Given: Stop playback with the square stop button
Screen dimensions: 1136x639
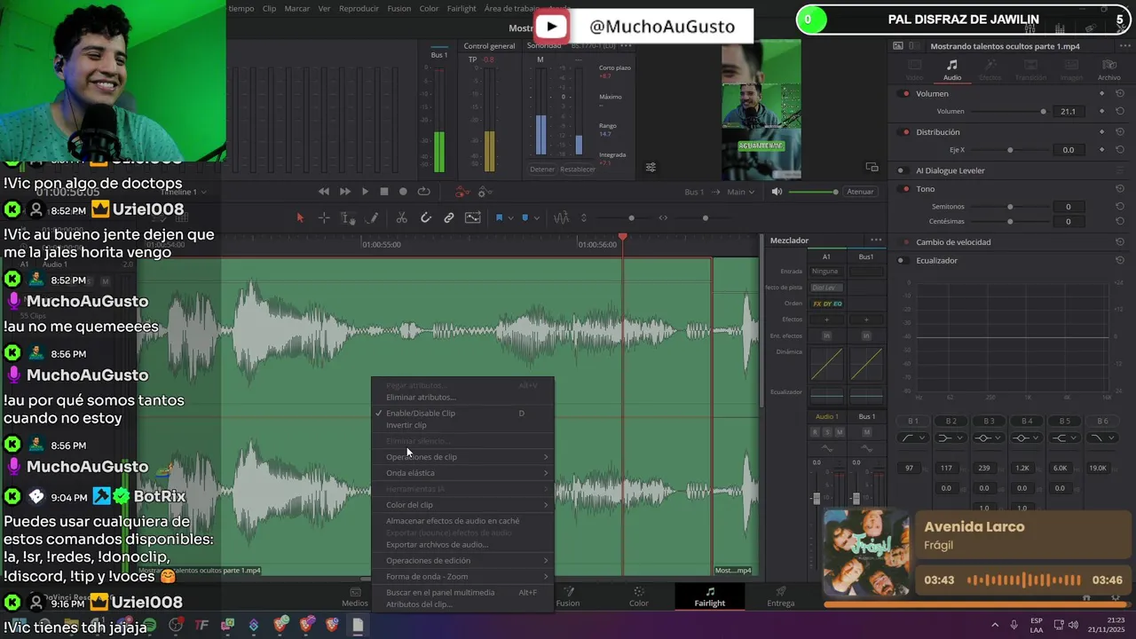Looking at the screenshot, I should click(x=384, y=192).
